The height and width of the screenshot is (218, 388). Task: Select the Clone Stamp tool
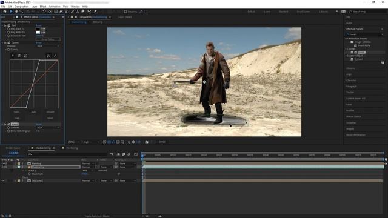coord(78,12)
